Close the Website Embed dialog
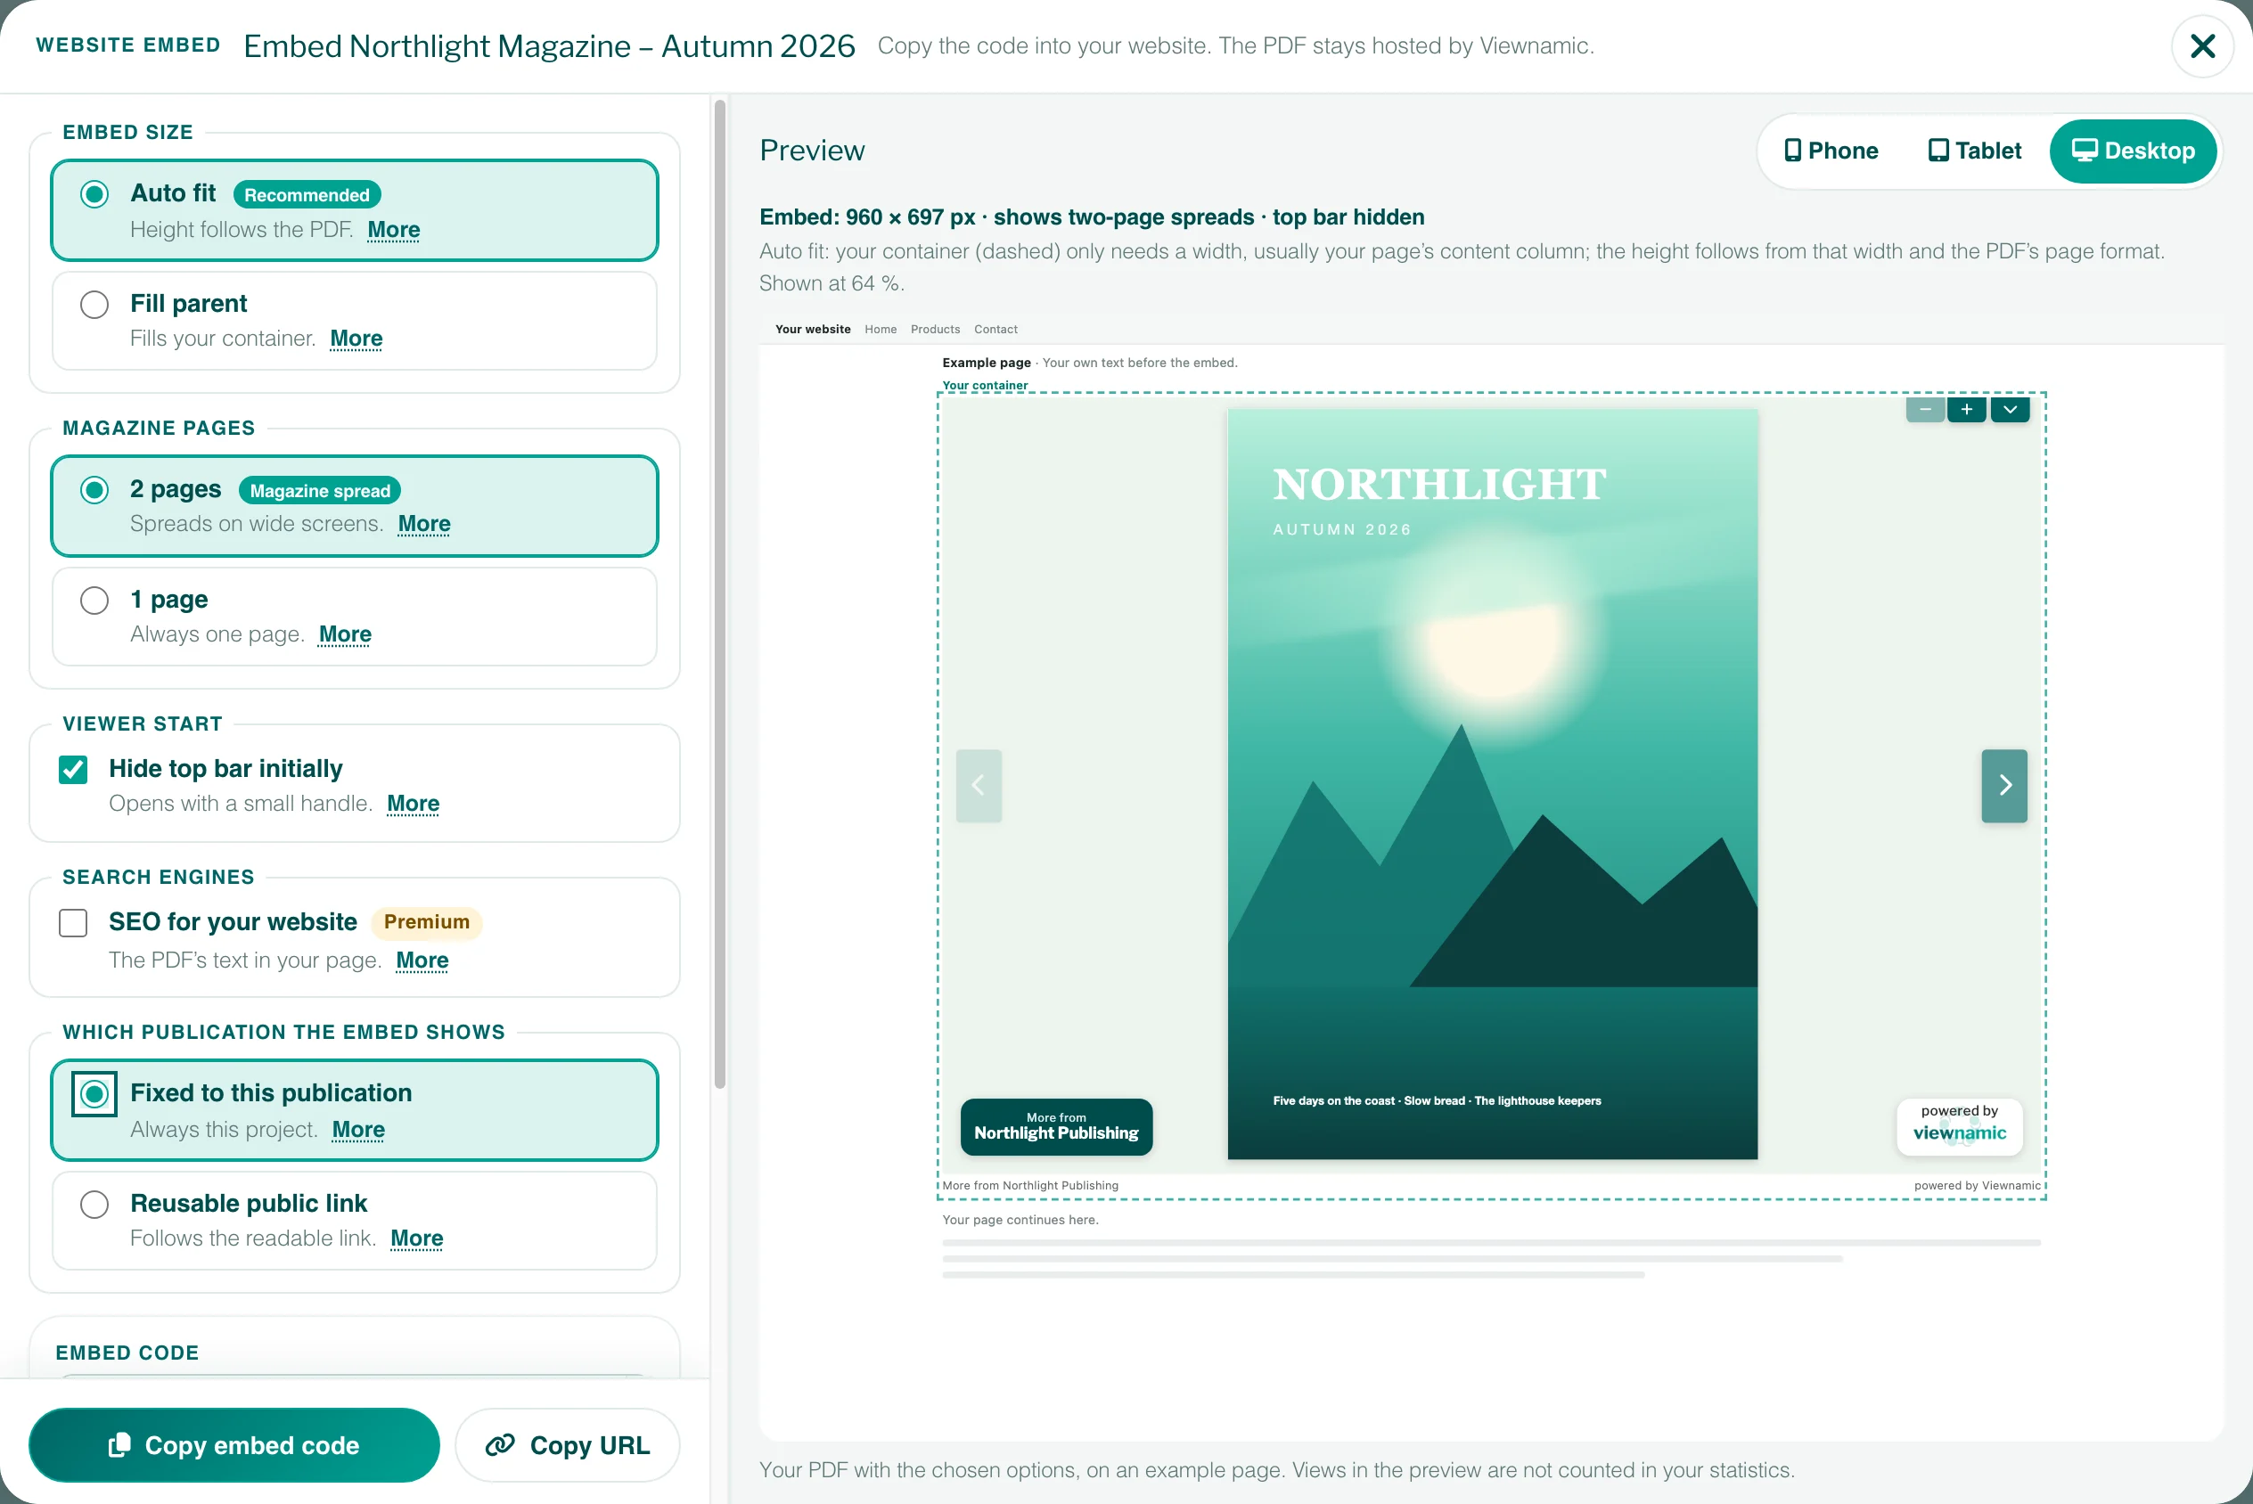Image resolution: width=2253 pixels, height=1504 pixels. [x=2202, y=46]
